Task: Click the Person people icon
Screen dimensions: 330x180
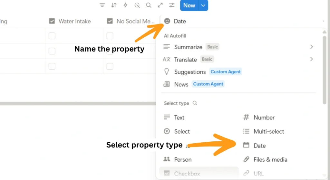Action: pyautogui.click(x=167, y=159)
